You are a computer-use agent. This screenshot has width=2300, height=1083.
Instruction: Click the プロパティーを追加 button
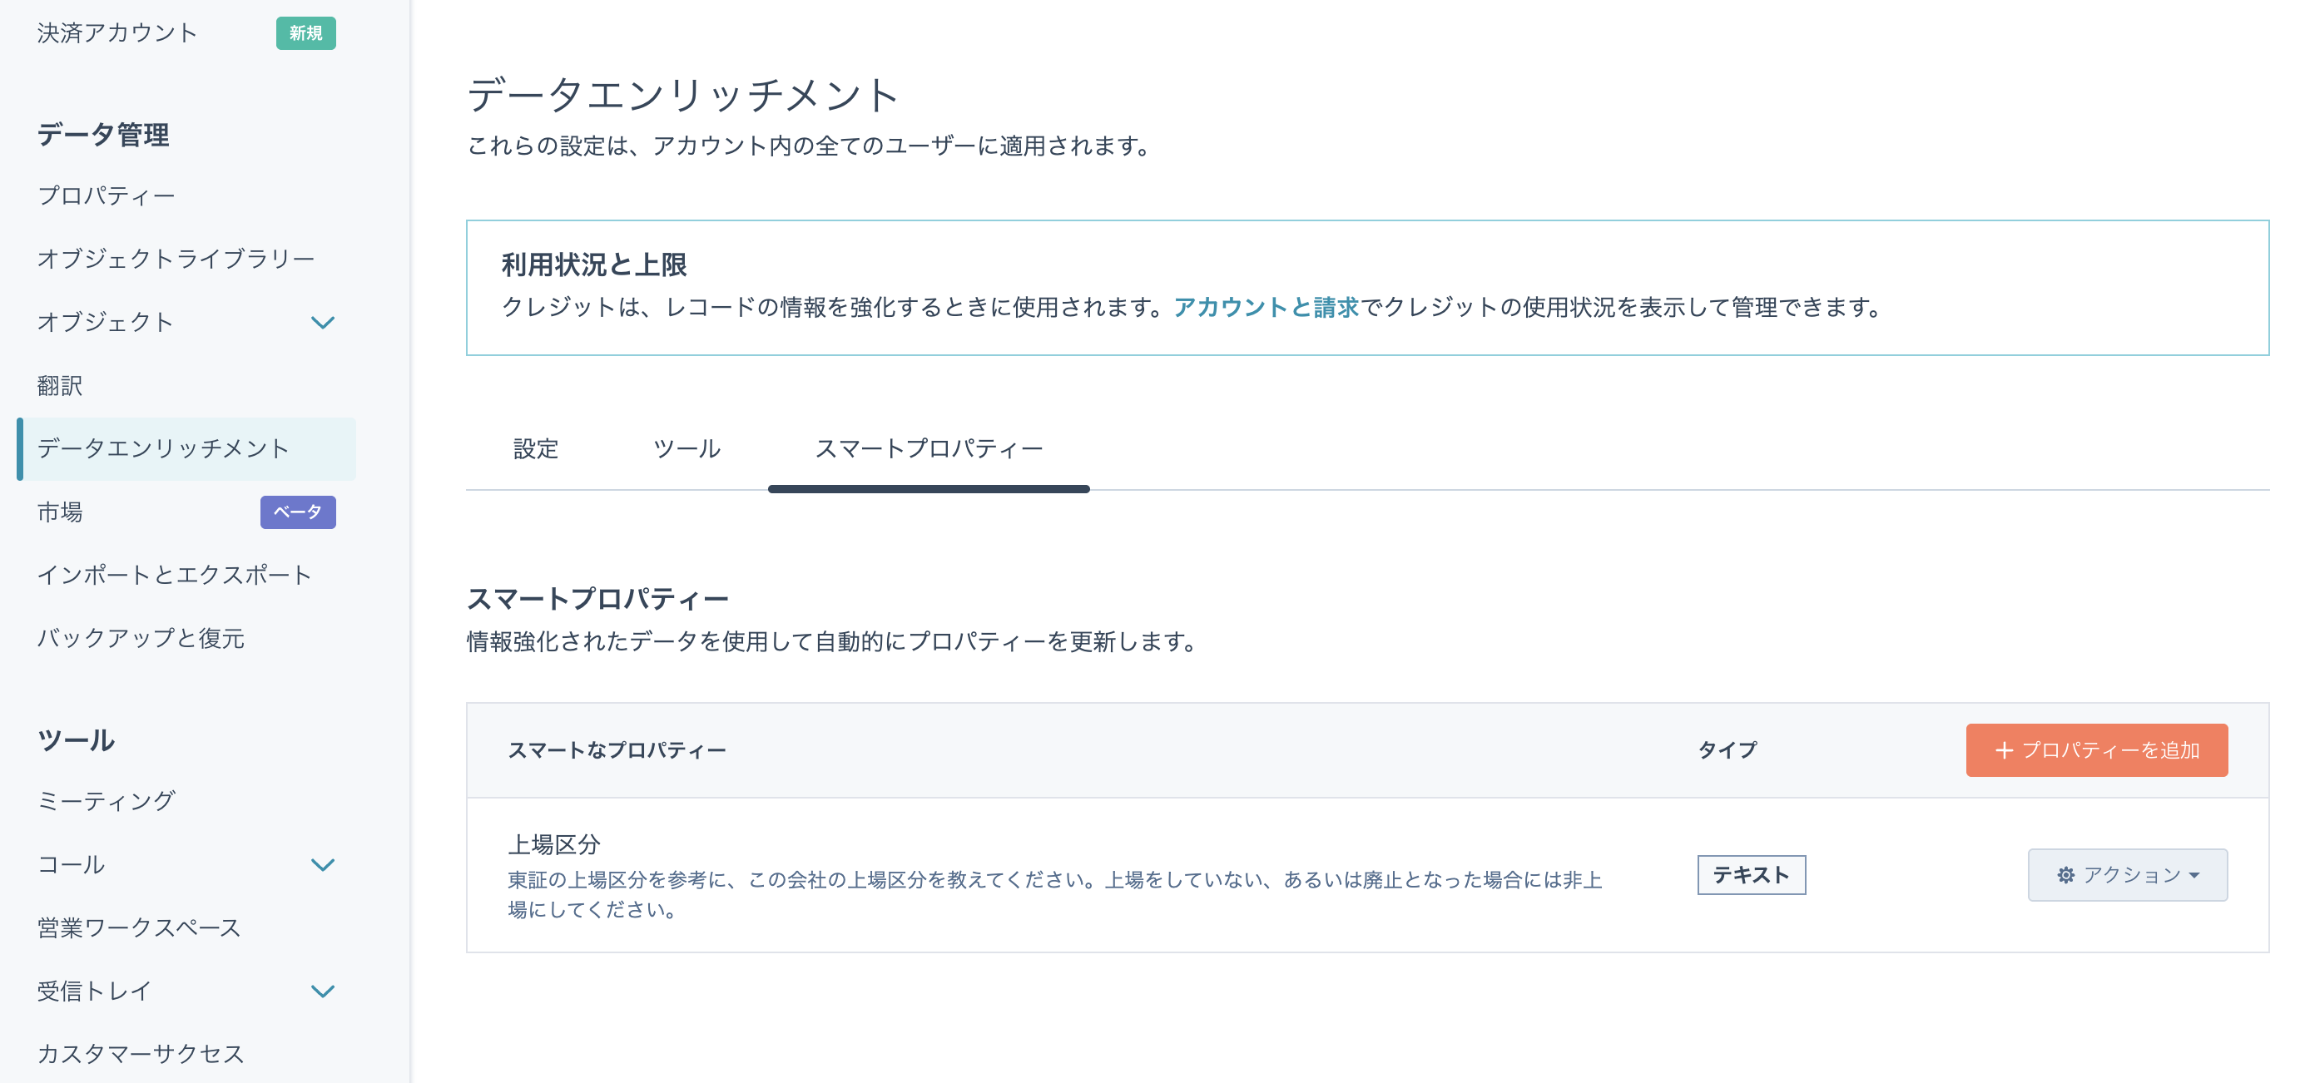tap(2096, 750)
